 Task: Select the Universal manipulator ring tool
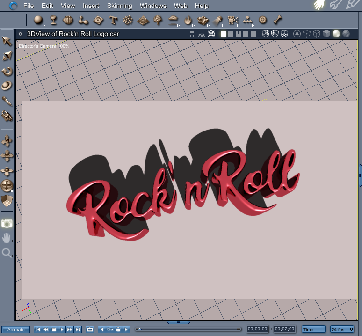point(7,86)
